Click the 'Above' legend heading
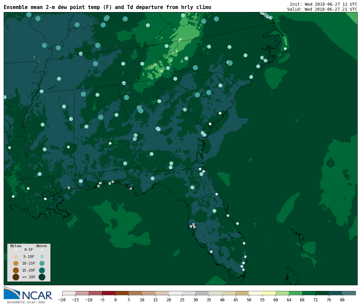Viewport: 361px width, 306px height. click(41, 246)
